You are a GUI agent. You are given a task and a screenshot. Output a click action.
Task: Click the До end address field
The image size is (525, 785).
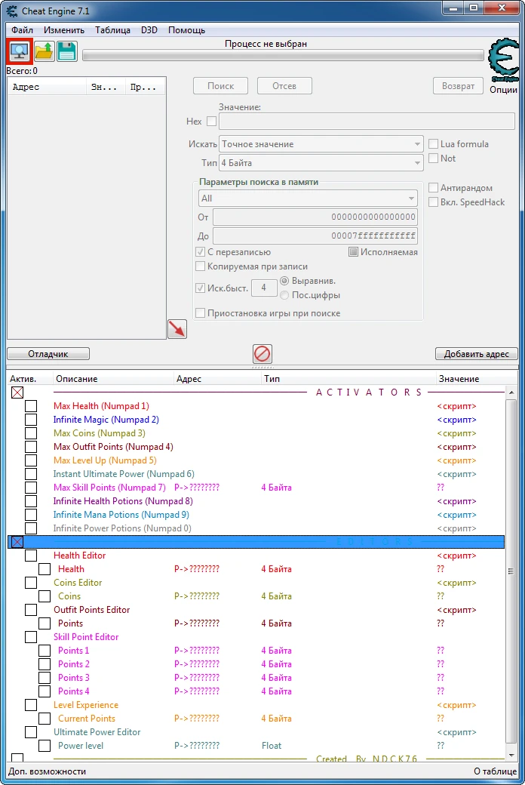(315, 235)
